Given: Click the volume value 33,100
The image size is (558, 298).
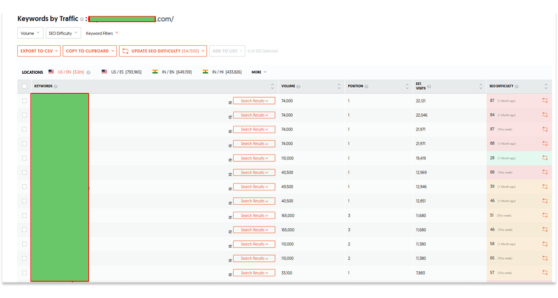Looking at the screenshot, I should pyautogui.click(x=287, y=273).
